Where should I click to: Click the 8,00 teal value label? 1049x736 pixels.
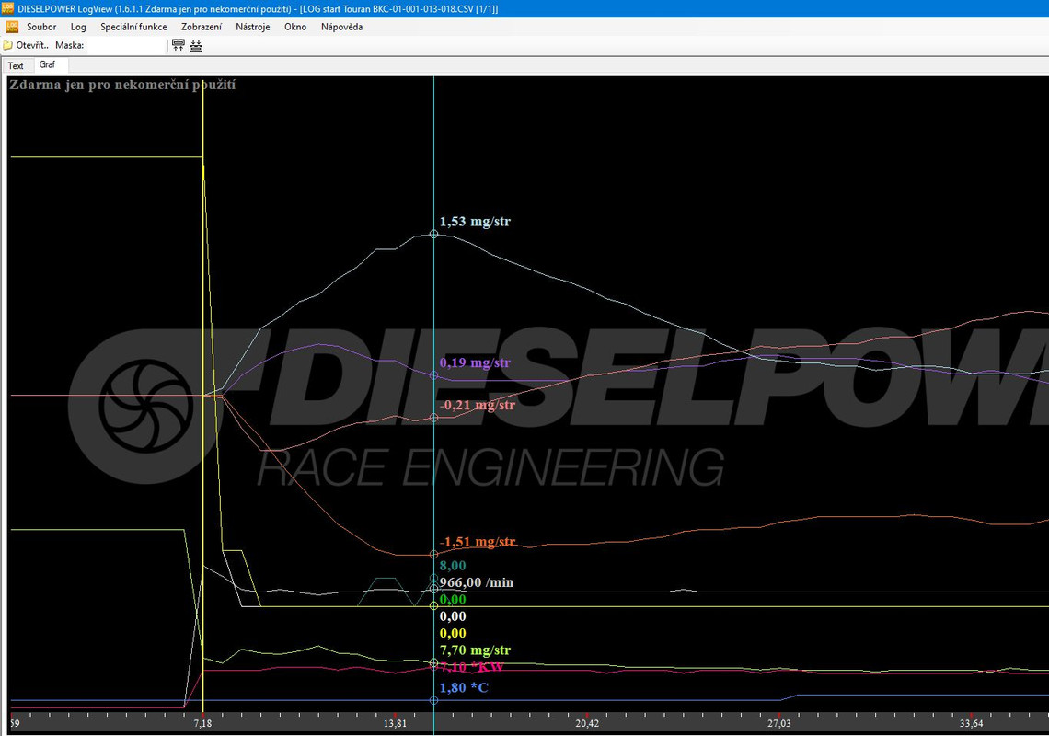(x=452, y=566)
